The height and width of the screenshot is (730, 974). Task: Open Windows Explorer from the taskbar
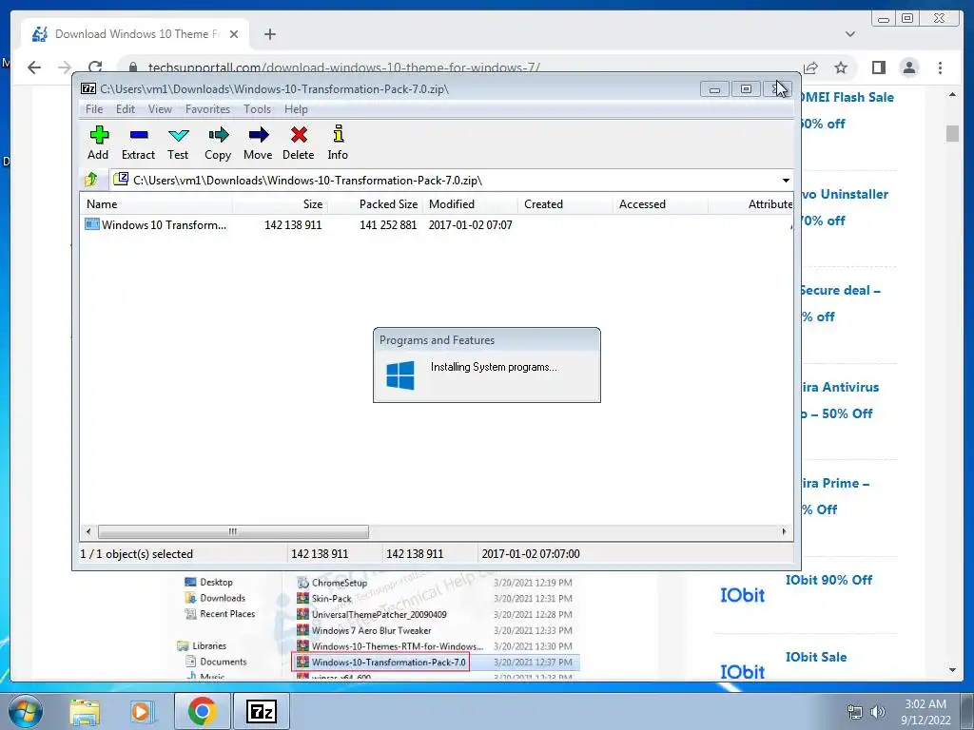[x=85, y=712]
